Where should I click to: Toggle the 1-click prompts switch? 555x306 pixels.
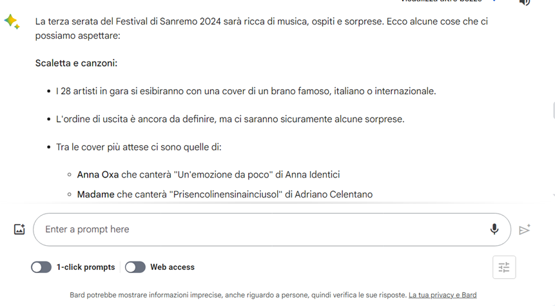(41, 267)
